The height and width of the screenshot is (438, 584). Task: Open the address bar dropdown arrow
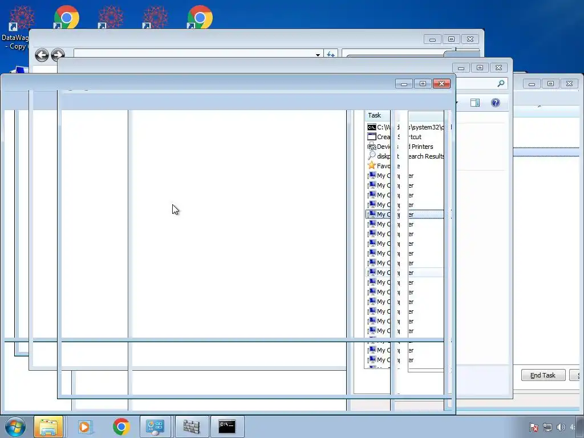click(318, 55)
